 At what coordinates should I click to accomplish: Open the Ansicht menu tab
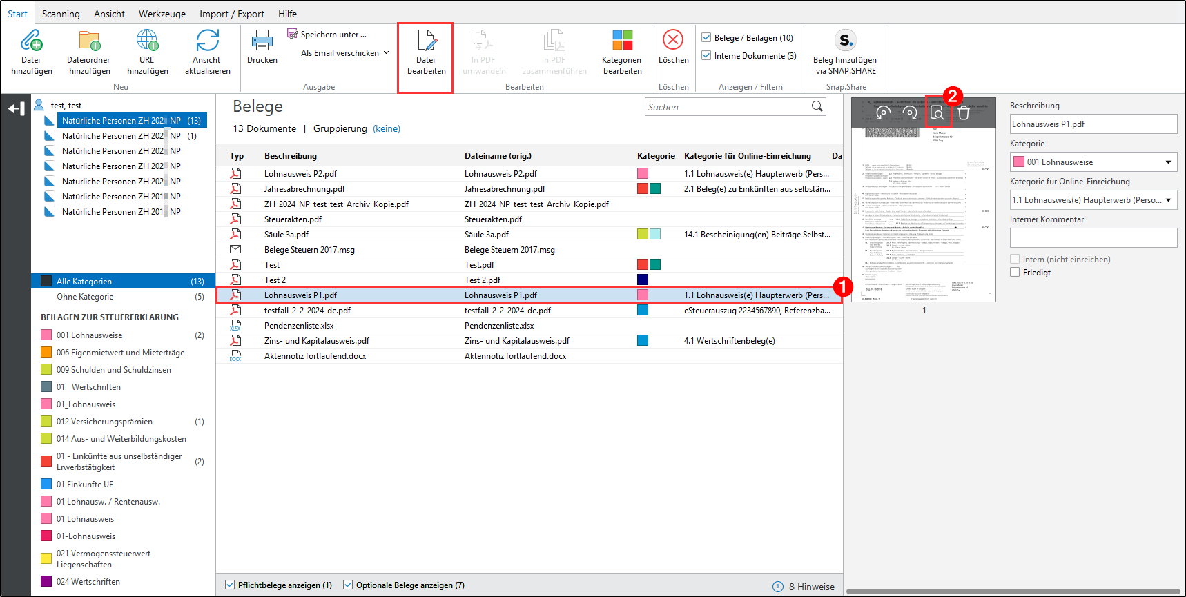click(x=109, y=14)
